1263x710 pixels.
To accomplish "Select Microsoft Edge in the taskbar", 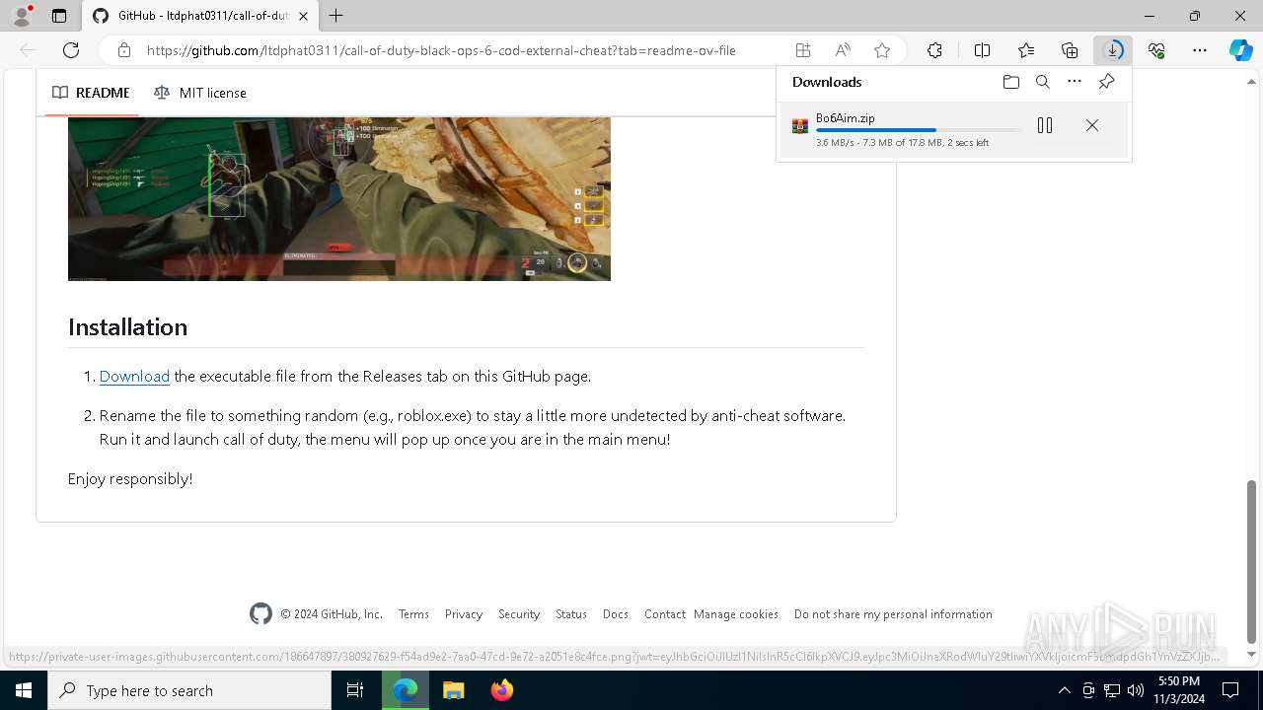I will pos(406,690).
